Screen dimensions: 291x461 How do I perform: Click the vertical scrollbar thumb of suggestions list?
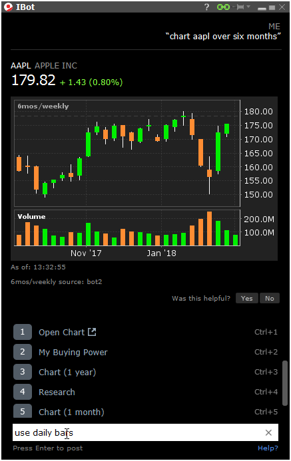pyautogui.click(x=285, y=383)
